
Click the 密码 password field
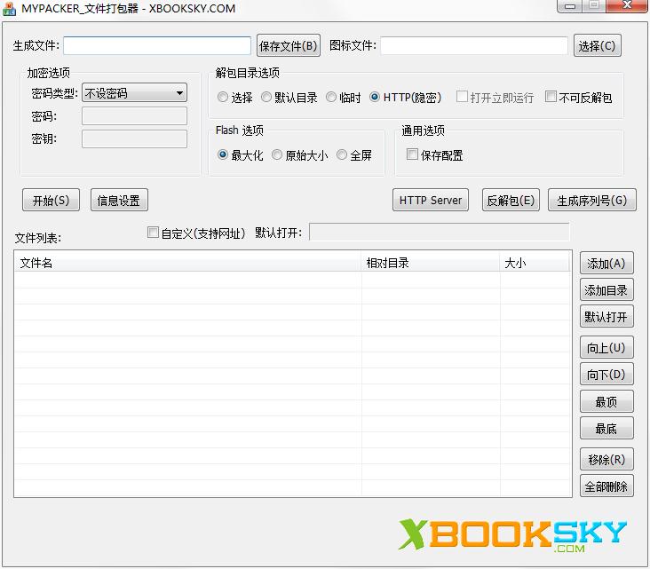coord(134,116)
